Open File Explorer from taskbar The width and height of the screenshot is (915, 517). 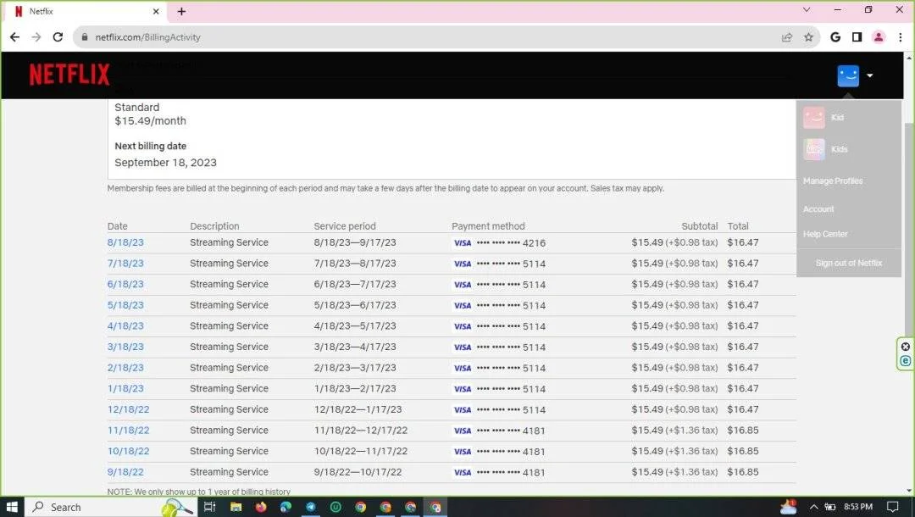pyautogui.click(x=236, y=507)
